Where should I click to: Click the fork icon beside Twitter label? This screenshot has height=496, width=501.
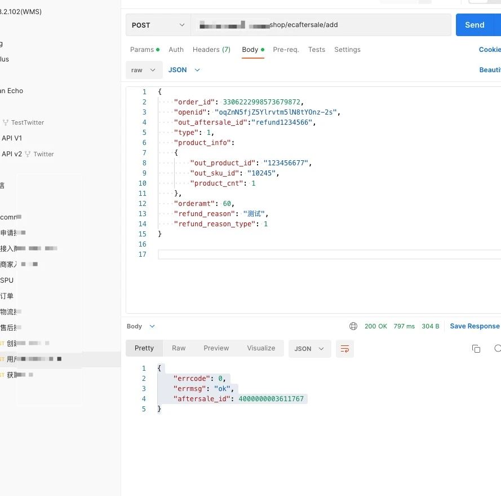click(x=28, y=154)
